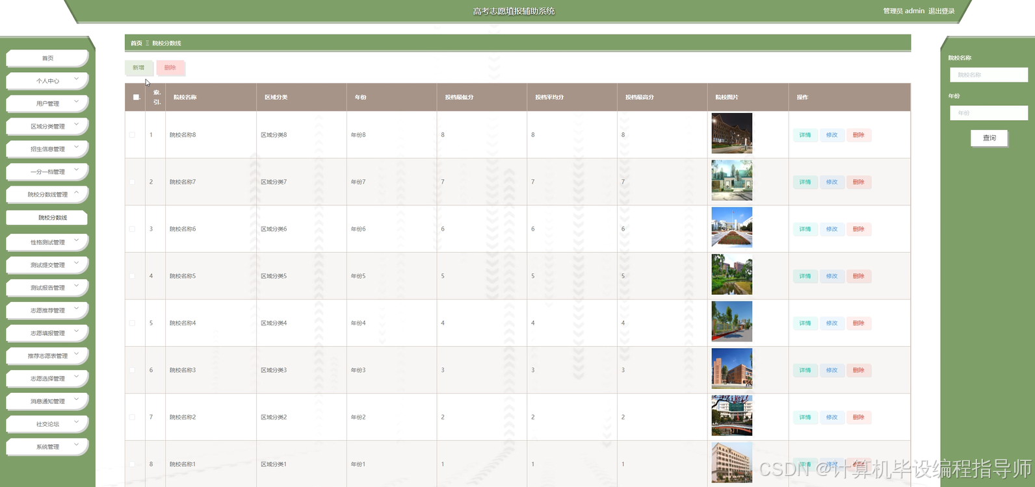Click 修改 for 院校名称7 row
This screenshot has height=487, width=1035.
coord(832,182)
